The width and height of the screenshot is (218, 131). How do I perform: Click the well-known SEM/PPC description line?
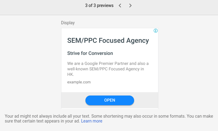click(x=106, y=69)
